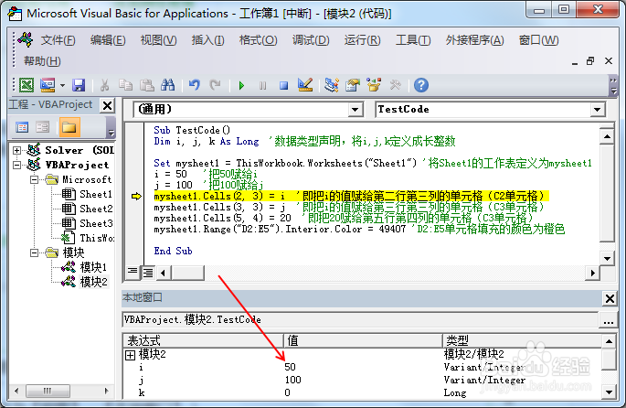The height and width of the screenshot is (408, 626).
Task: Click the Locals window scroll down arrow
Action: (x=609, y=392)
